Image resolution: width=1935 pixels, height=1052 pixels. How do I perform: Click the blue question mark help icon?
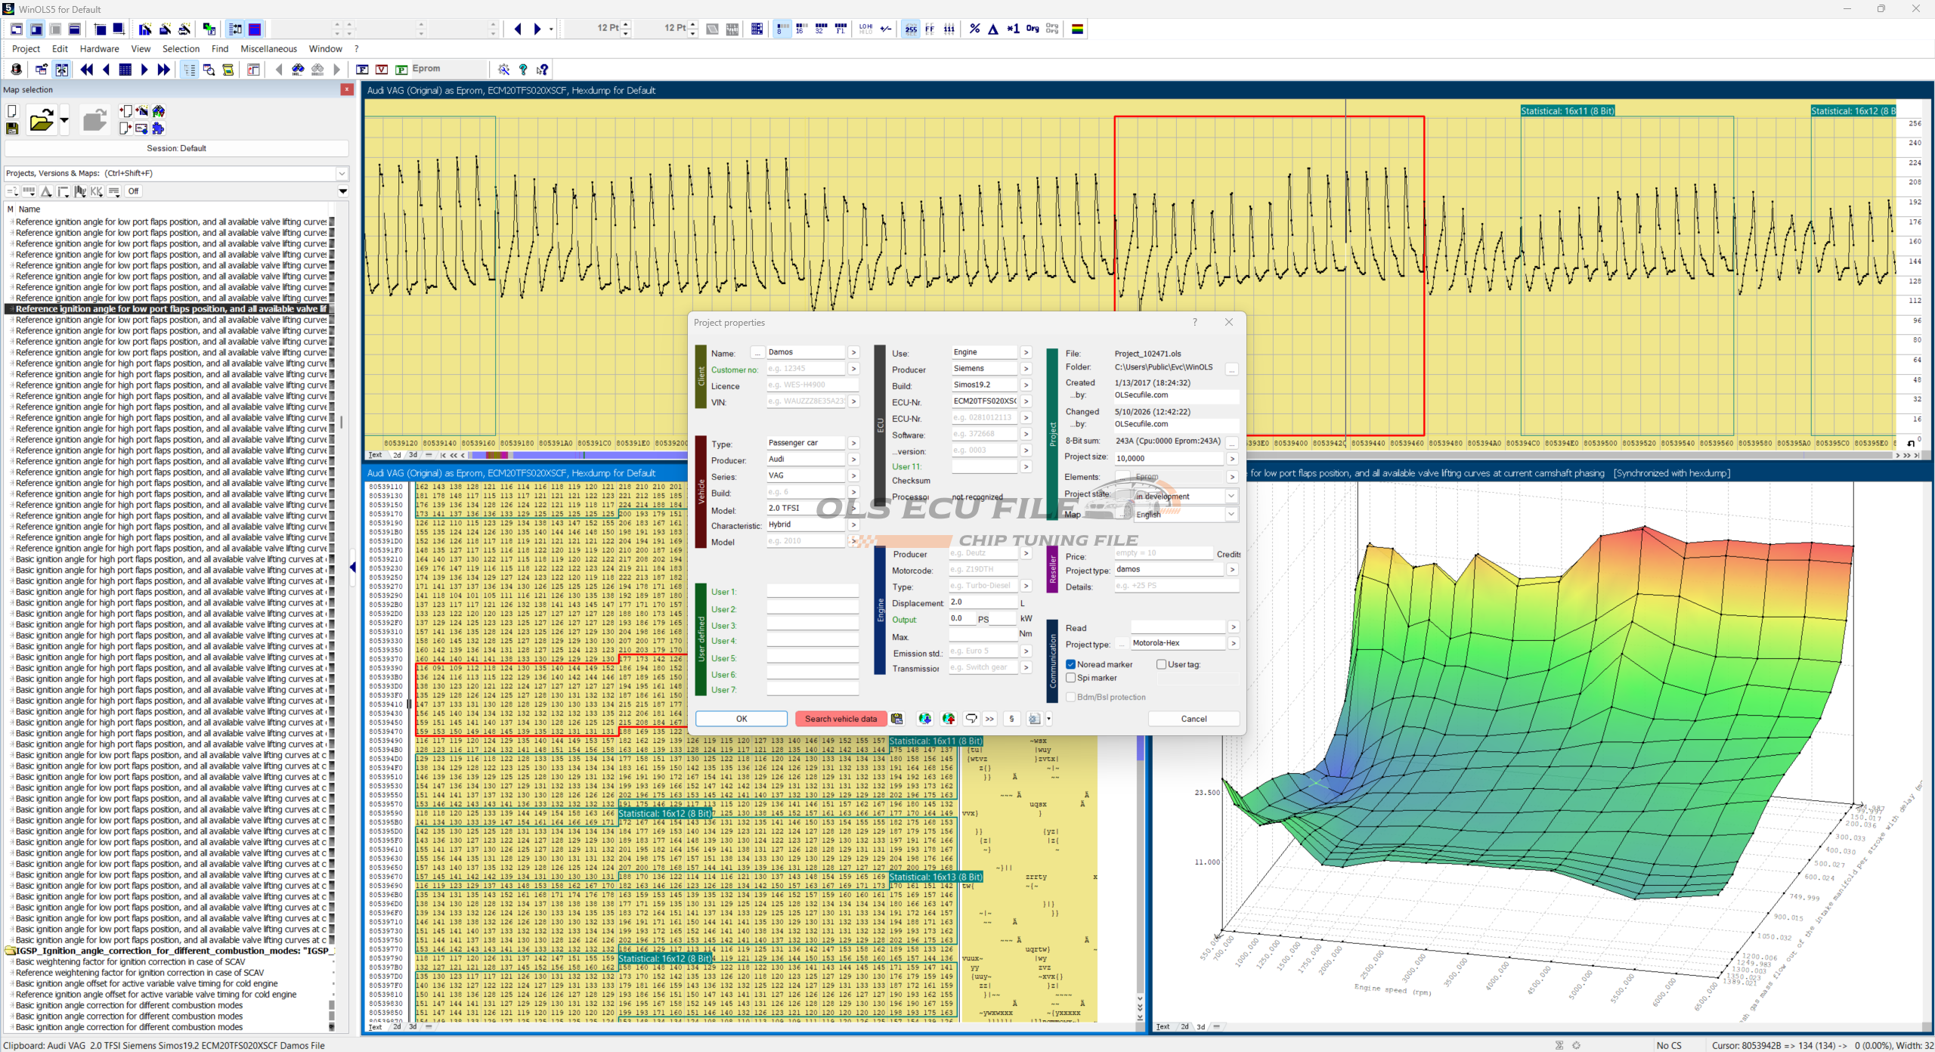(523, 70)
